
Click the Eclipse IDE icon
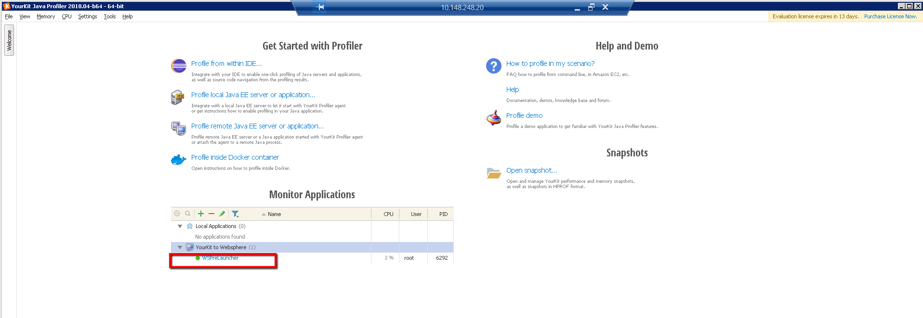click(x=179, y=65)
